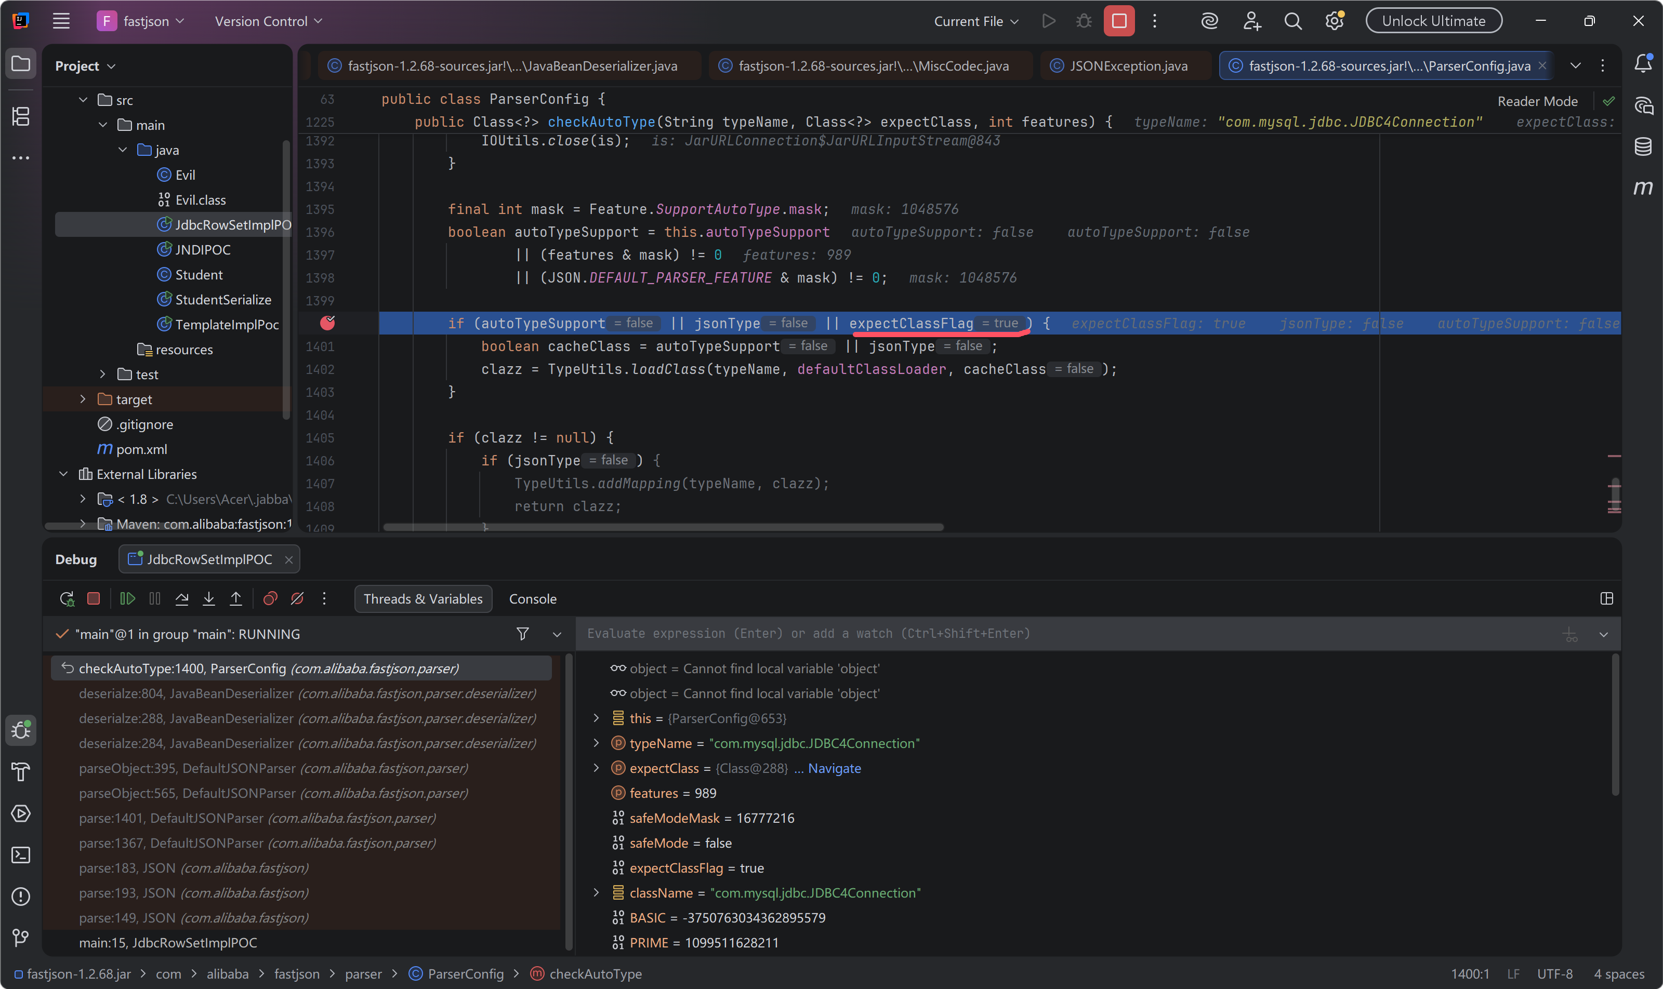
Task: Resume program in debugger
Action: [127, 598]
